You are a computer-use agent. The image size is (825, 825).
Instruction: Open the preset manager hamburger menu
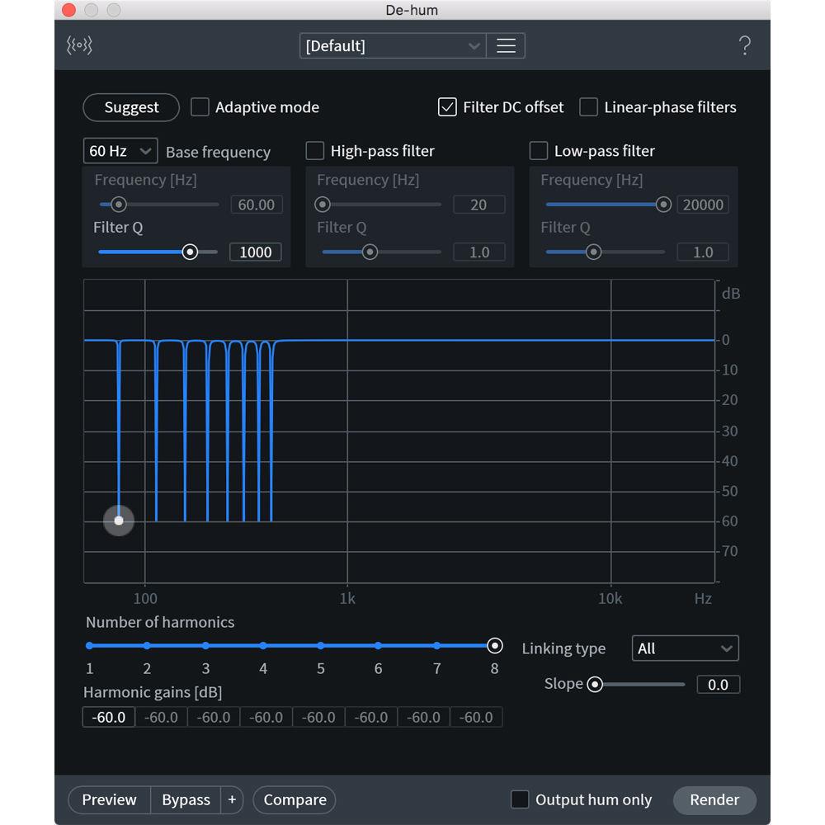tap(506, 45)
